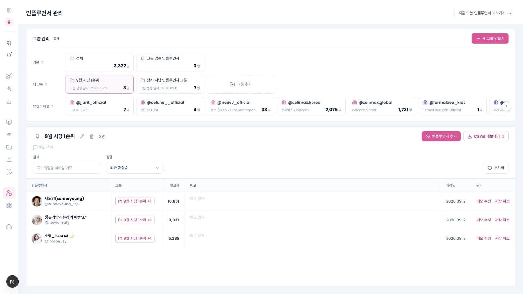Open 지금 뜨는 인플루언서 보러가기 link

tap(484, 13)
